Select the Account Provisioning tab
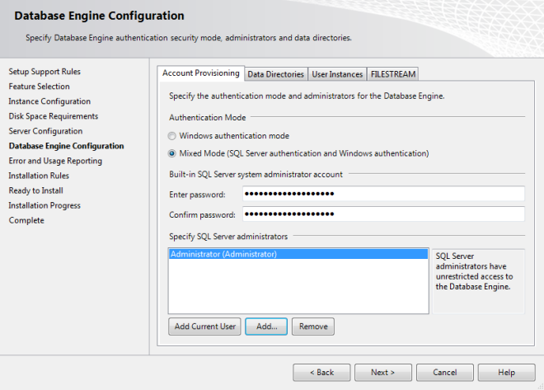 [201, 73]
